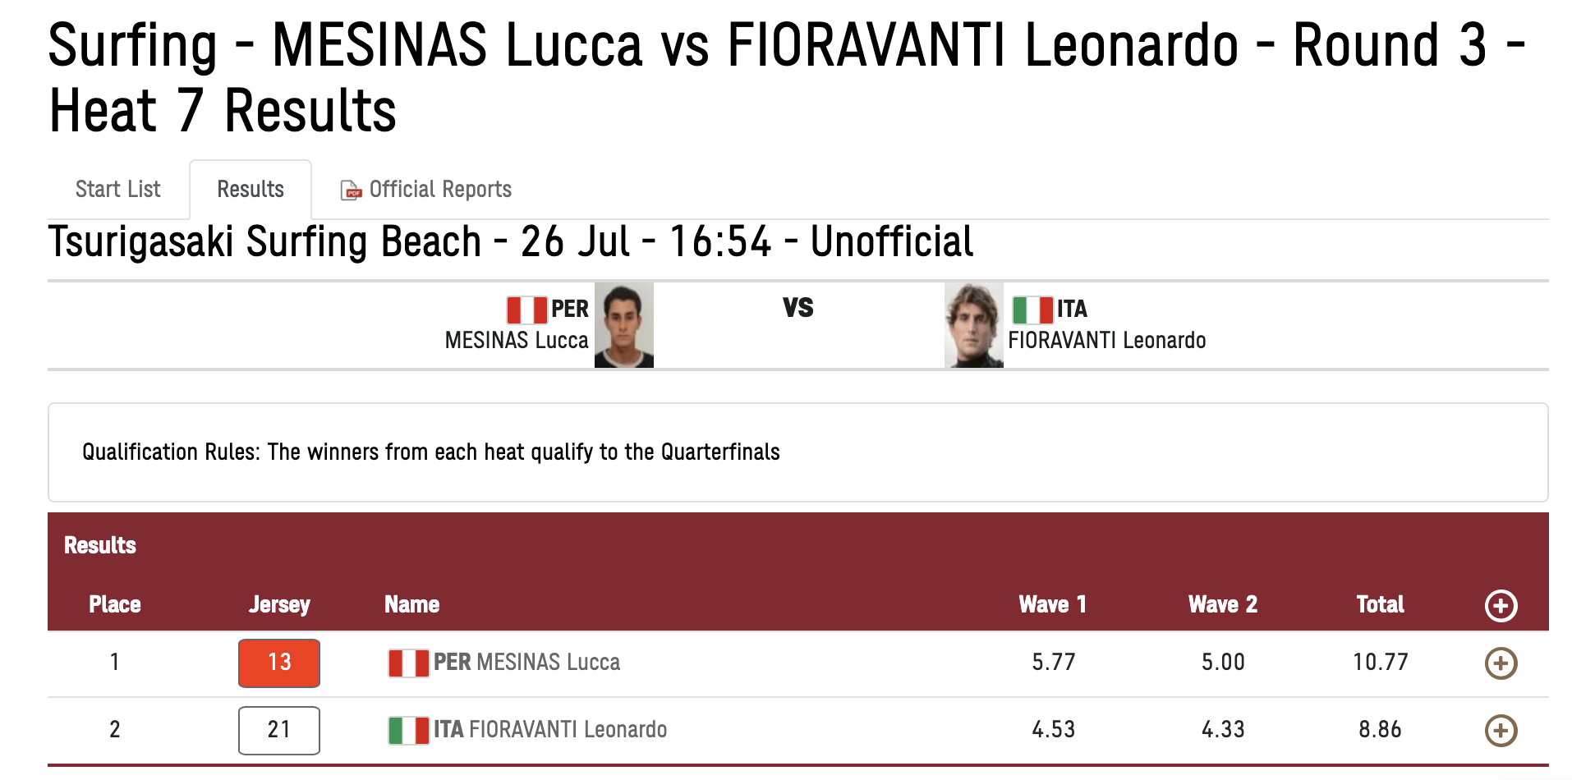The width and height of the screenshot is (1572, 780).
Task: Click Peru flag in results row one
Action: pos(408,663)
